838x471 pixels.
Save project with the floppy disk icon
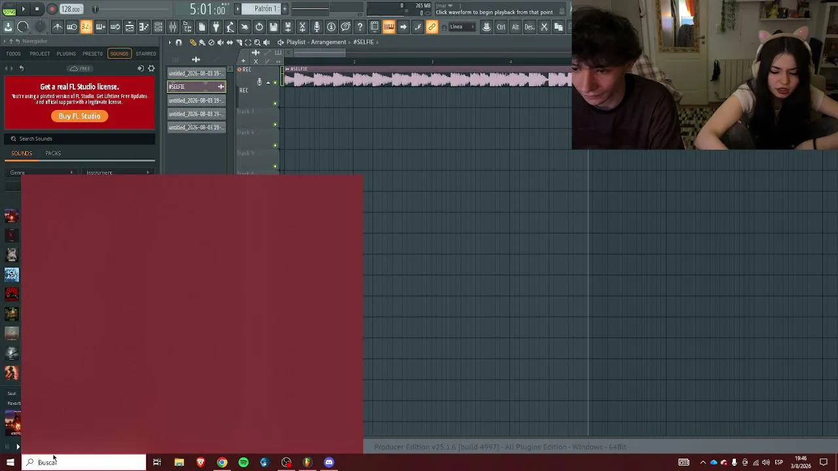pos(274,27)
